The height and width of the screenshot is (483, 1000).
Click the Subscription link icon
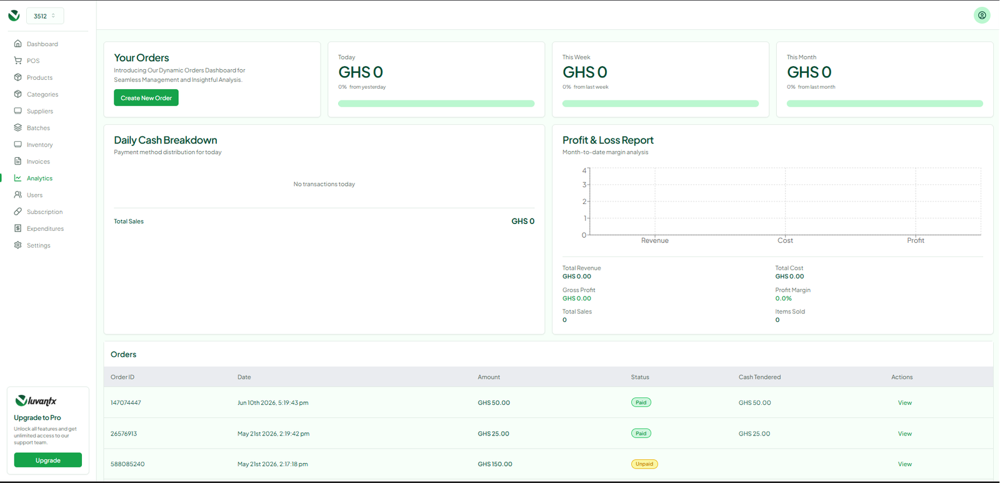pos(18,212)
